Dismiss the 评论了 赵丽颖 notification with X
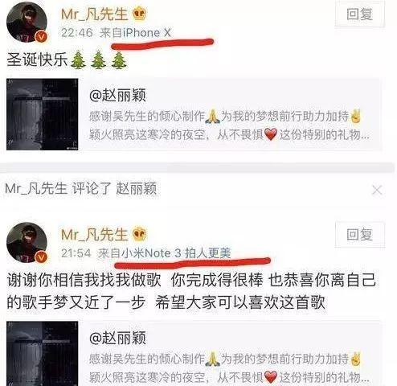 coord(377,190)
